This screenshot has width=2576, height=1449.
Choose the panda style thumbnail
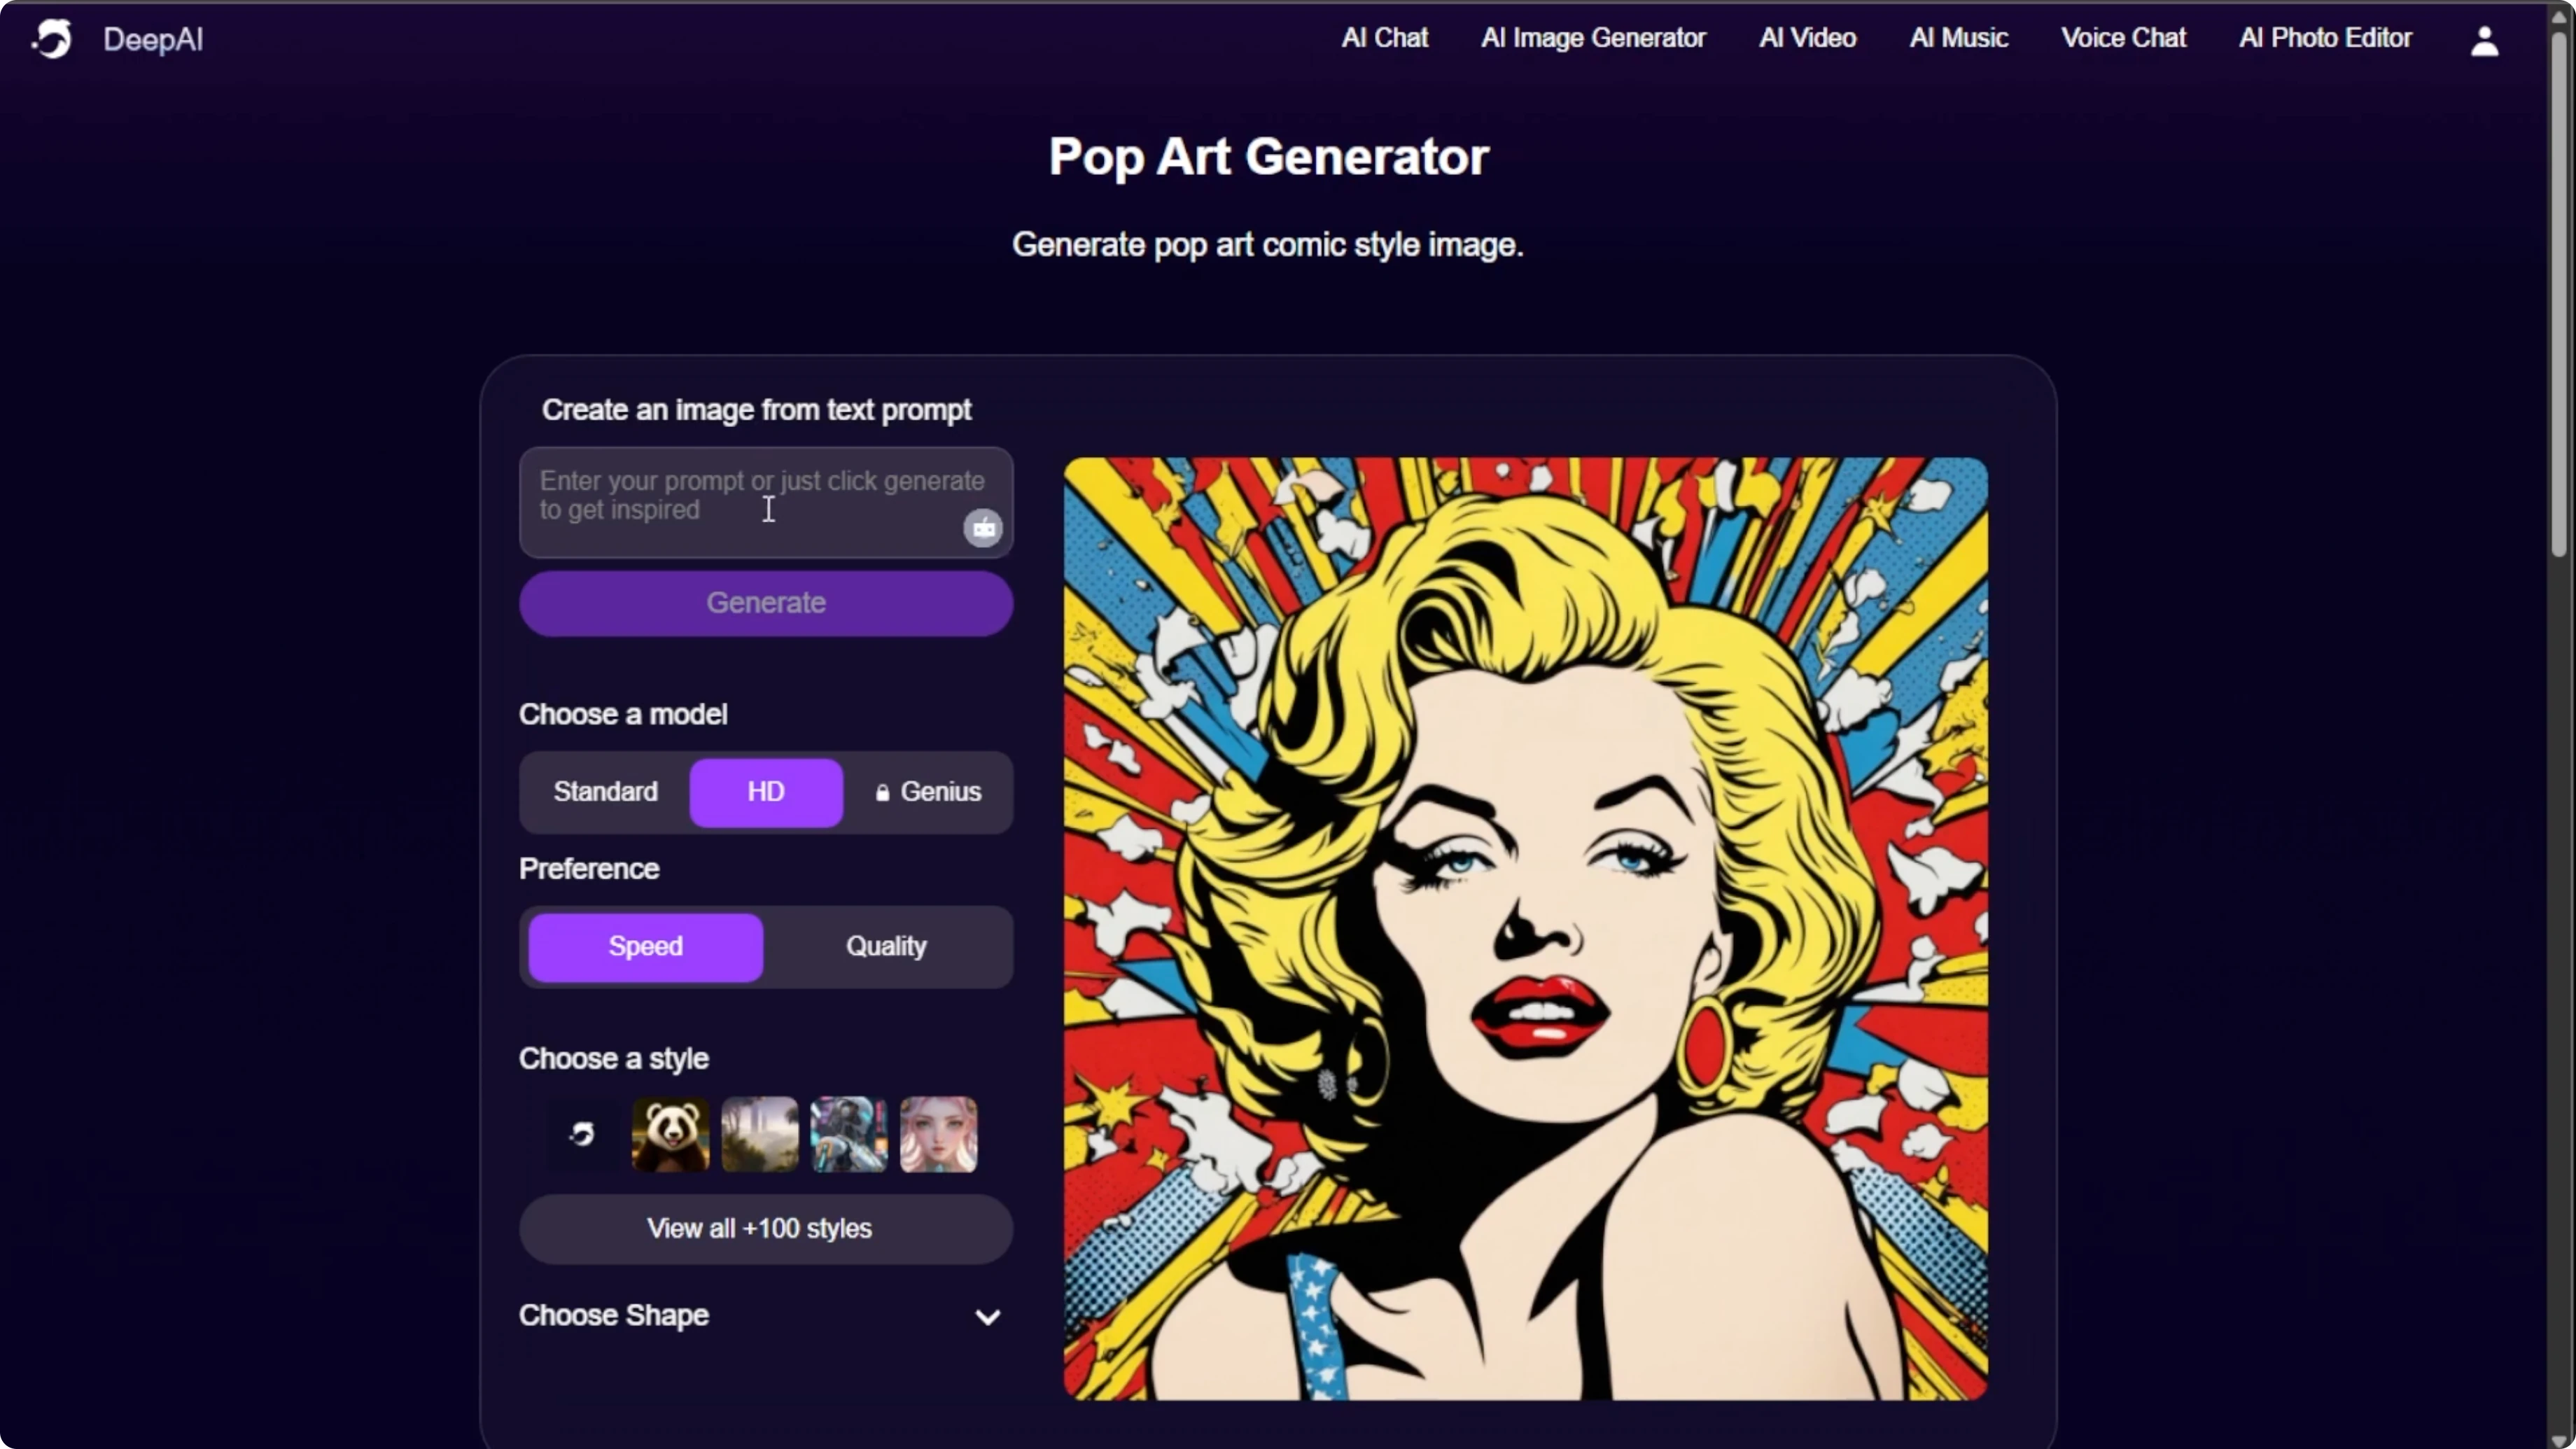(x=671, y=1134)
